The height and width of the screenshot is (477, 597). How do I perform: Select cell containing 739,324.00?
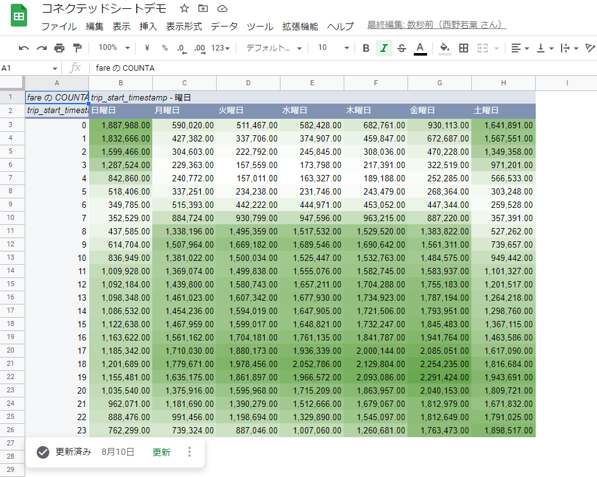184,430
